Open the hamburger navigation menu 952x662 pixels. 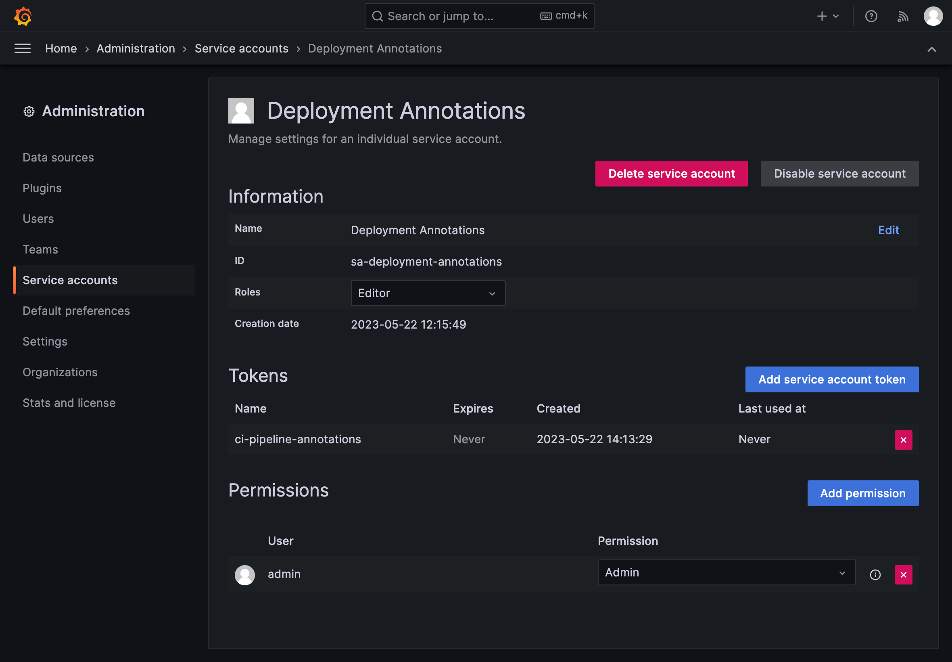pos(22,48)
